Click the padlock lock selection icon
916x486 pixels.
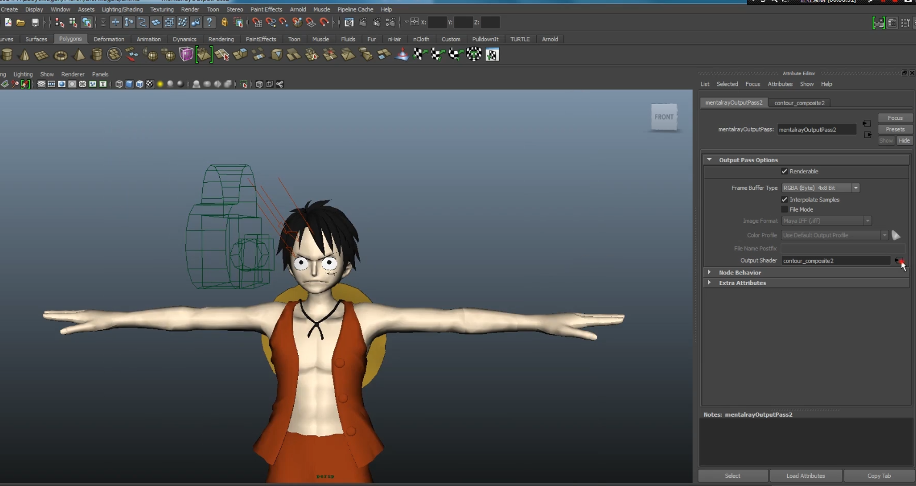coord(224,22)
